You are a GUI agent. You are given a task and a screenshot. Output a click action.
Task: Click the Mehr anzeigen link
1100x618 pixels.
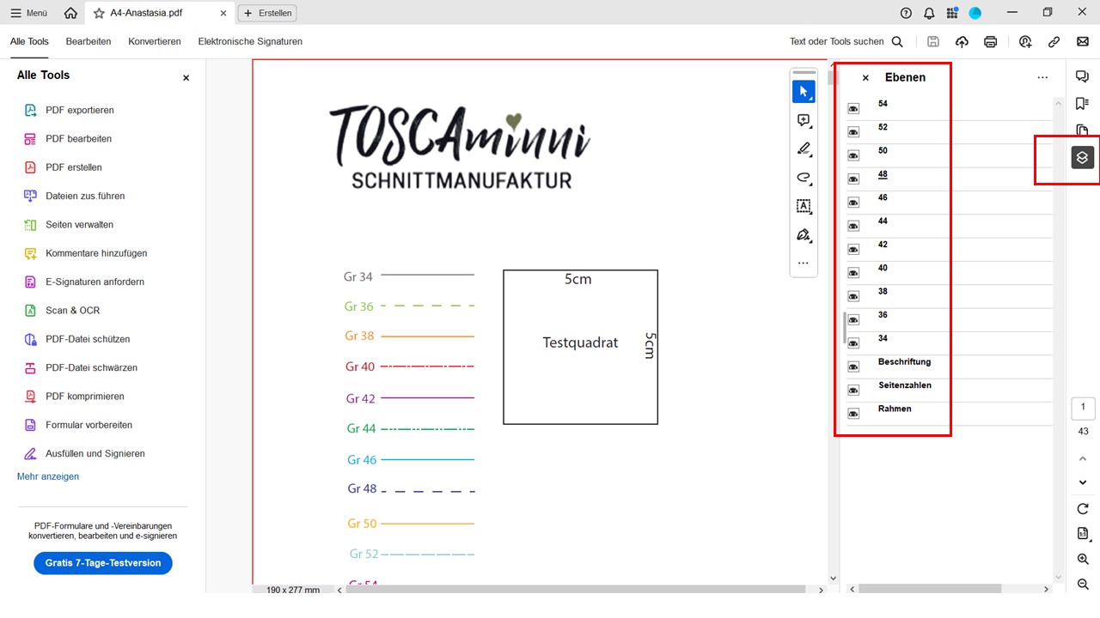coord(48,476)
